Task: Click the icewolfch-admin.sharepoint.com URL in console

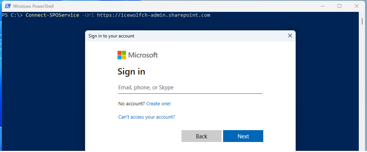Action: pyautogui.click(x=154, y=15)
